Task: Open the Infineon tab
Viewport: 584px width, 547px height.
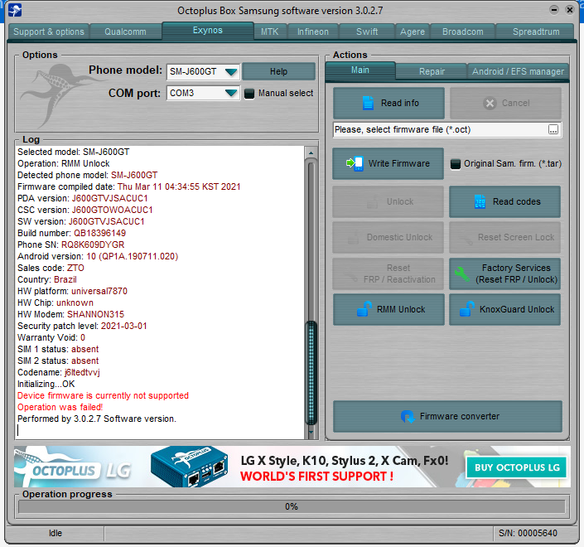Action: click(x=313, y=31)
